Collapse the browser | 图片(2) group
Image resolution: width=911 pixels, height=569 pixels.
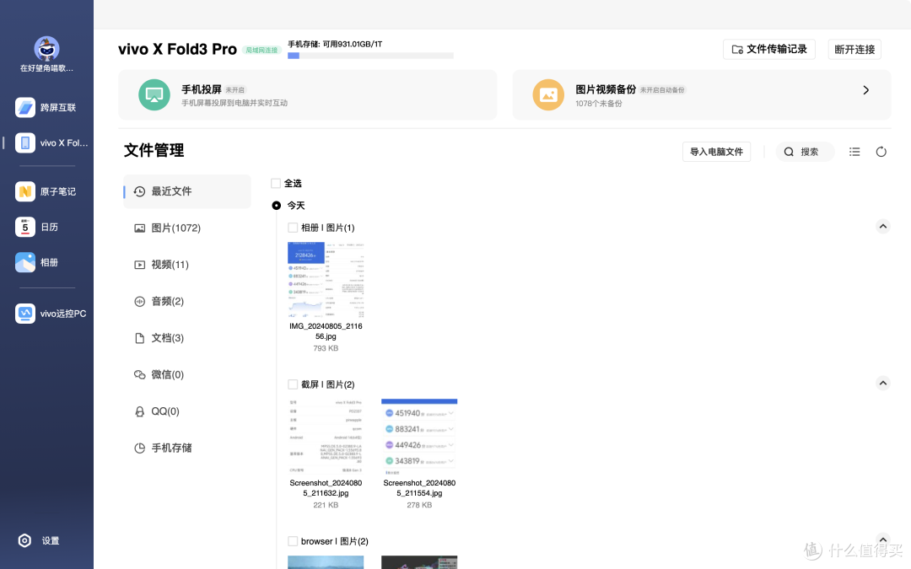[883, 539]
